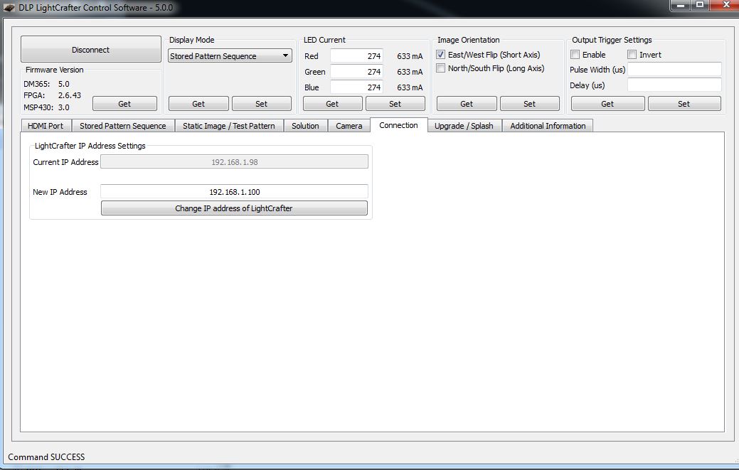This screenshot has height=470, width=739.
Task: Go to the Solution tab
Action: tap(305, 126)
